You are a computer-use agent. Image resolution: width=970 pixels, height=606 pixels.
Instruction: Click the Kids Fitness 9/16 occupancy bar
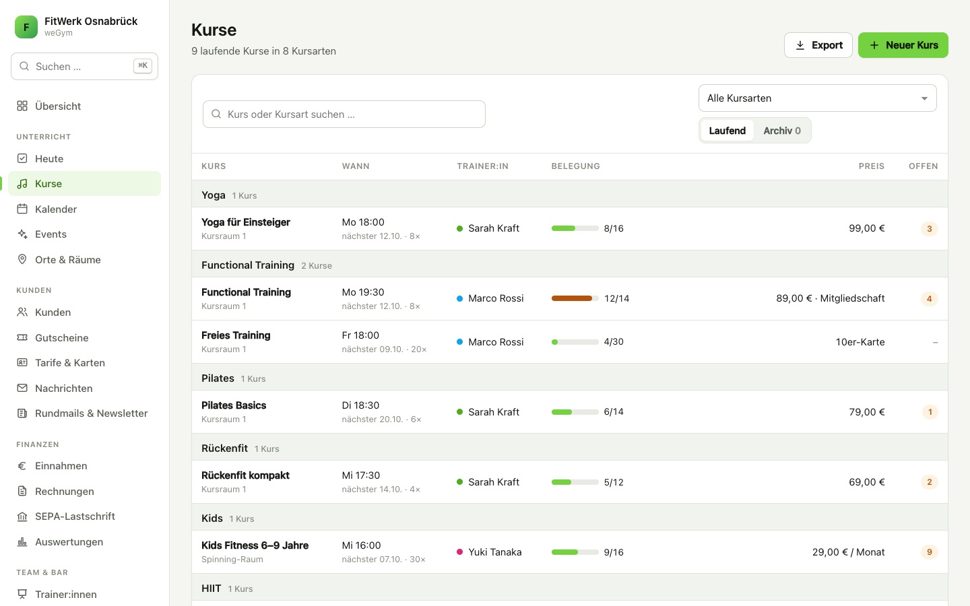(x=575, y=552)
